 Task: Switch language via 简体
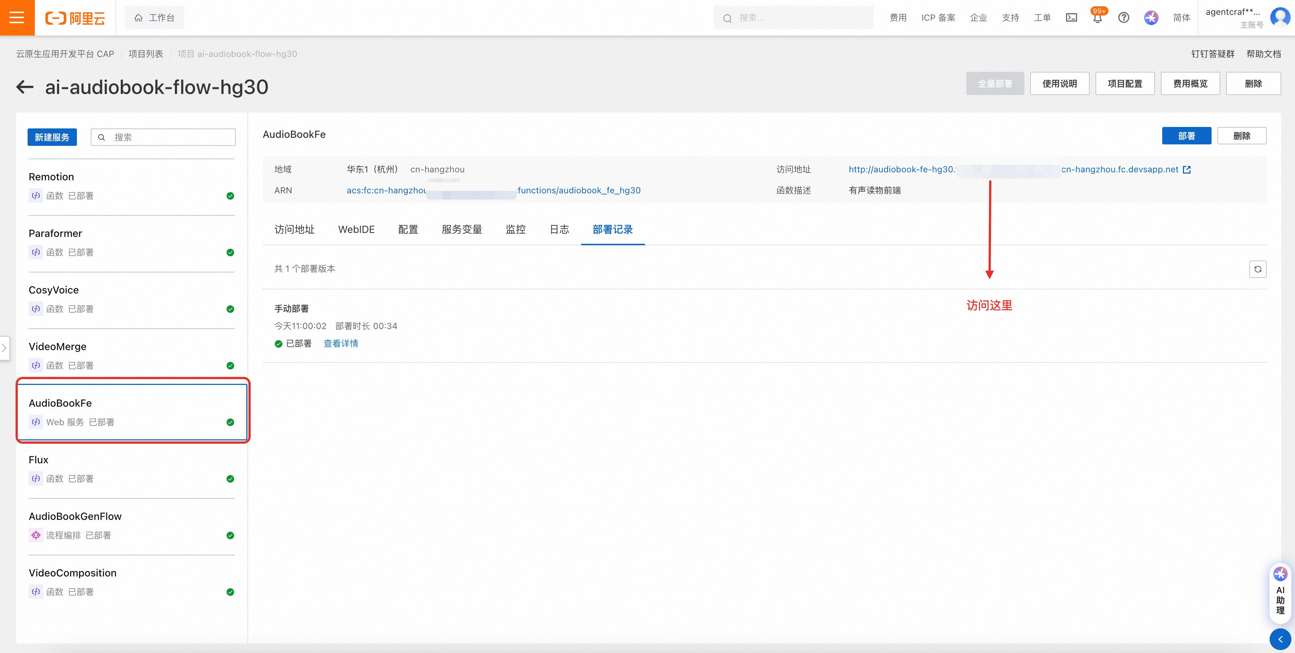coord(1181,17)
